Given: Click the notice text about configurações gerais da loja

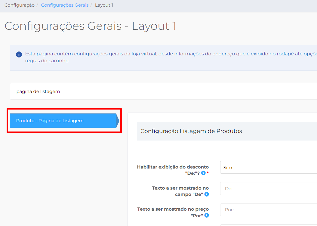Looking at the screenshot, I should [x=171, y=57].
